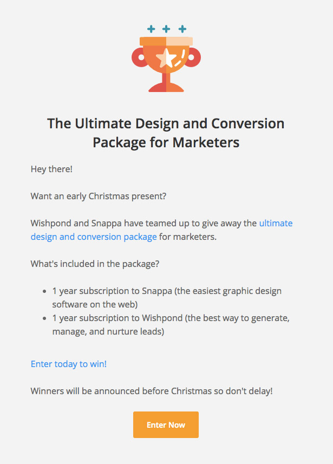Click the 'Ultimate Design and Conversion Package' heading
The height and width of the screenshot is (464, 333).
tap(166, 133)
